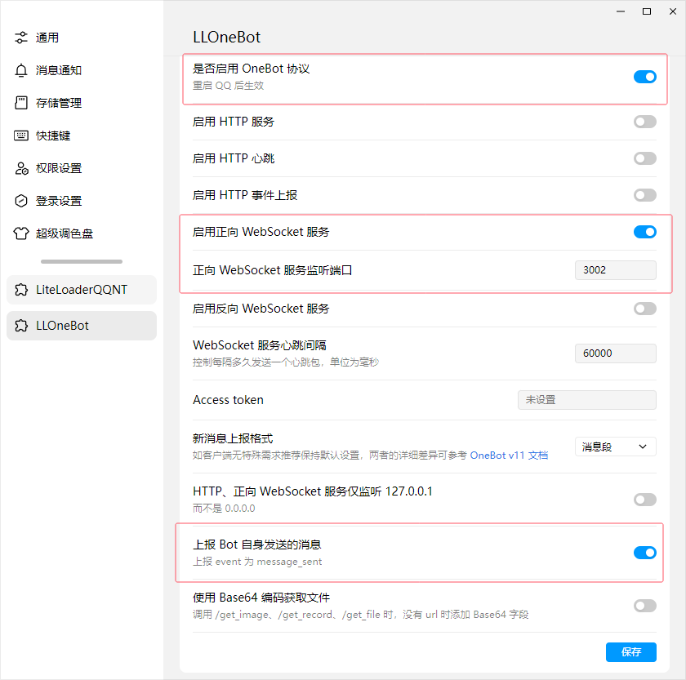Click the LLOneBot page heading
Image resolution: width=686 pixels, height=680 pixels.
(x=227, y=38)
